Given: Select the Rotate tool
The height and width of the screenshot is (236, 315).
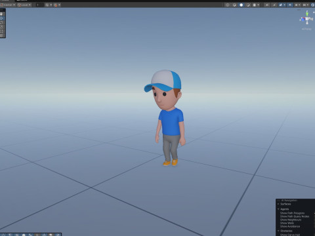Looking at the screenshot, I should click(x=1, y=22).
